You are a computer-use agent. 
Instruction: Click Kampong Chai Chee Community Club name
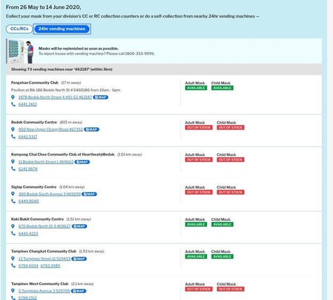pyautogui.click(x=63, y=155)
